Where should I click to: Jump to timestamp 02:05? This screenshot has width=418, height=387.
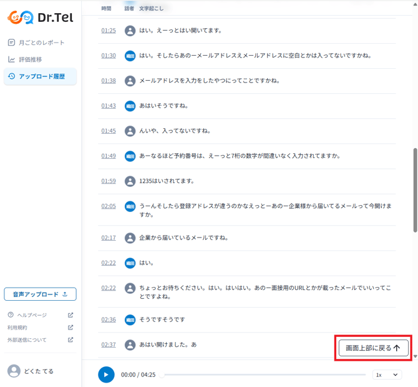pyautogui.click(x=109, y=206)
